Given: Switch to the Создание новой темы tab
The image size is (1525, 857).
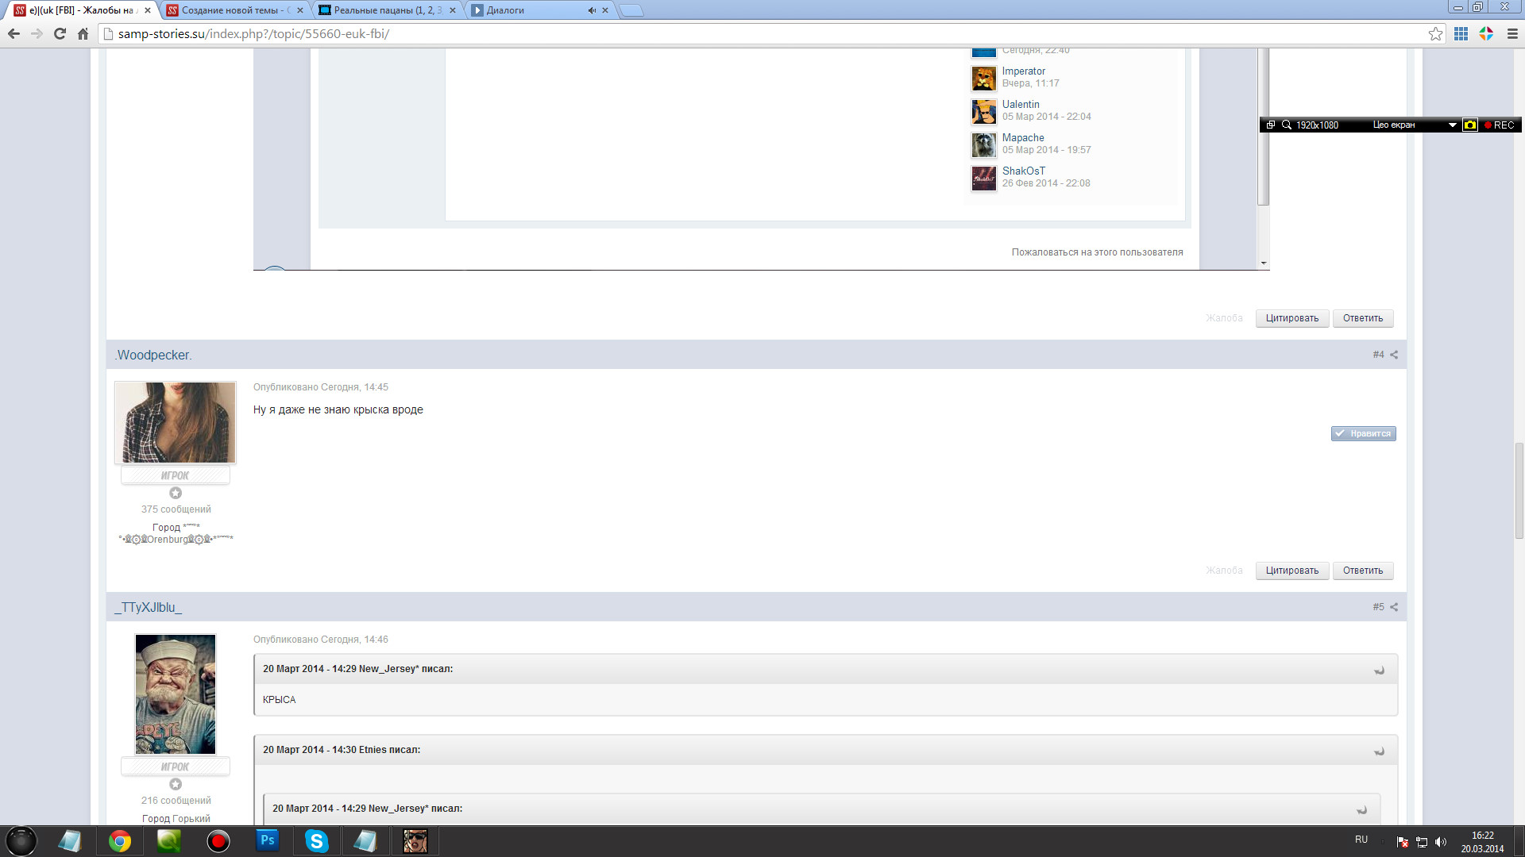Looking at the screenshot, I should (x=230, y=10).
